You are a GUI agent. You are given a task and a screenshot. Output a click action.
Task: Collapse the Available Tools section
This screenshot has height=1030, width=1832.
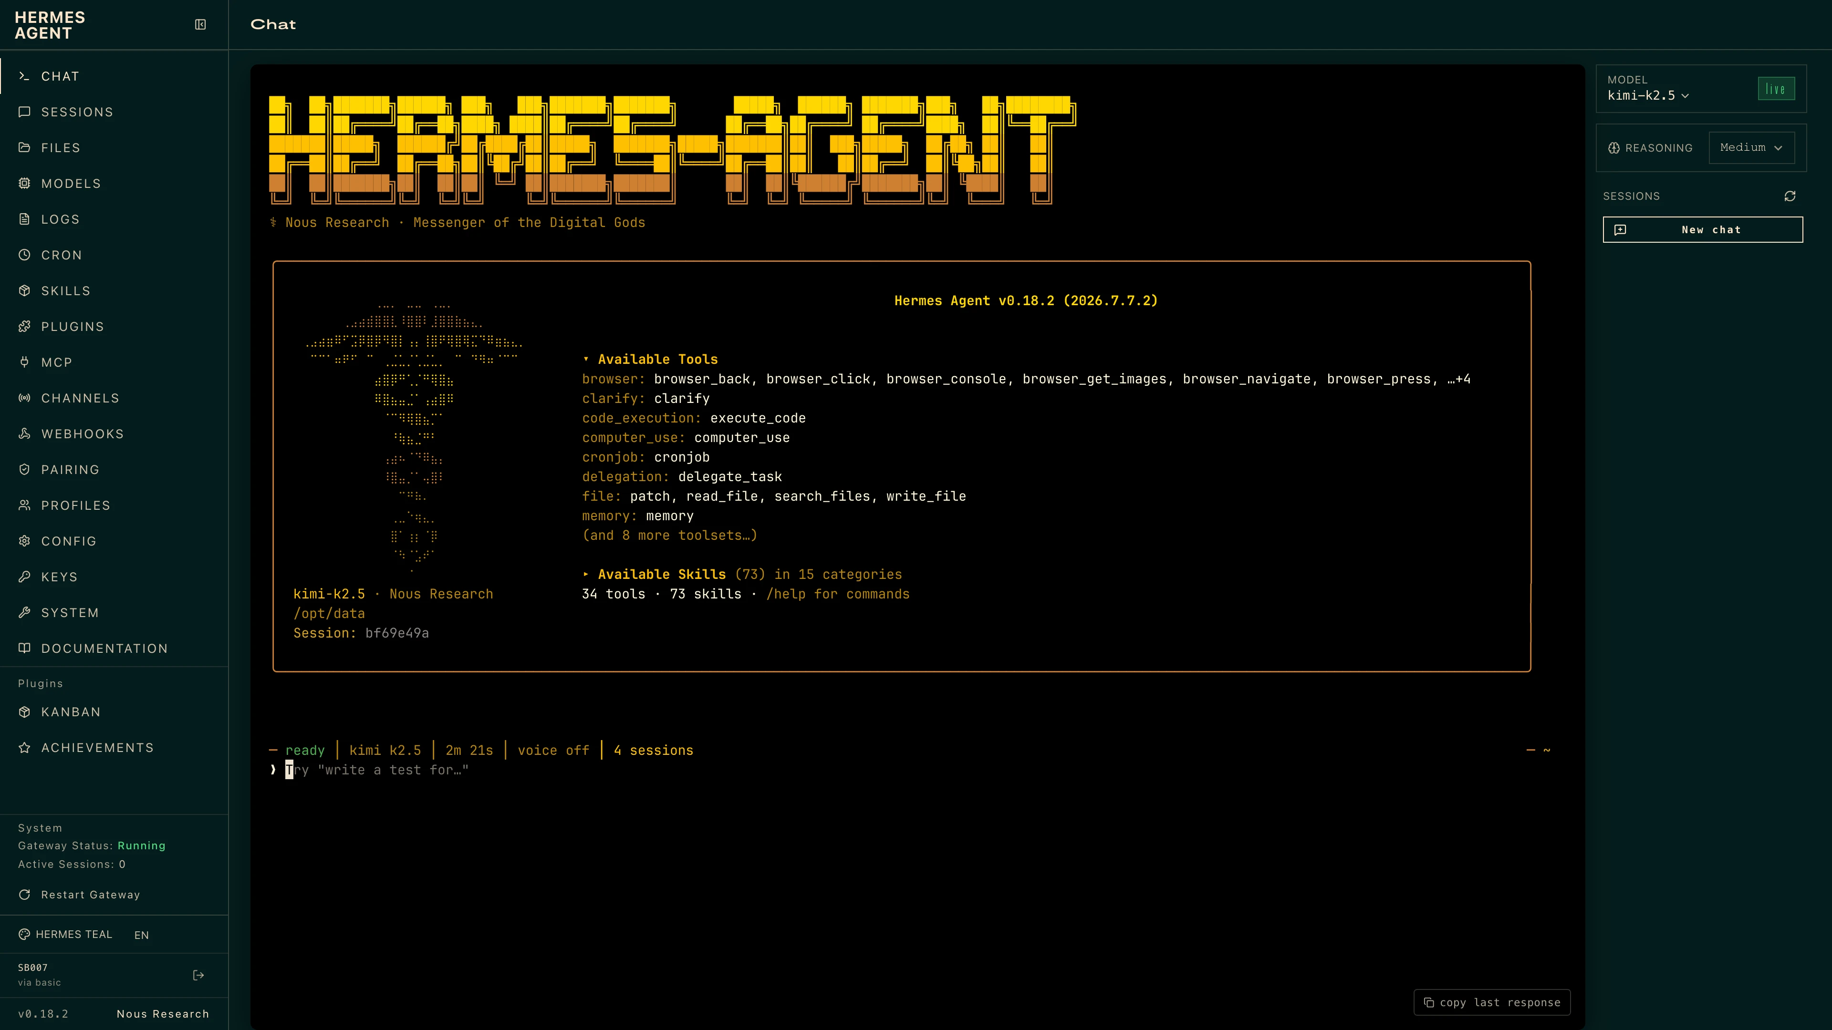click(650, 360)
